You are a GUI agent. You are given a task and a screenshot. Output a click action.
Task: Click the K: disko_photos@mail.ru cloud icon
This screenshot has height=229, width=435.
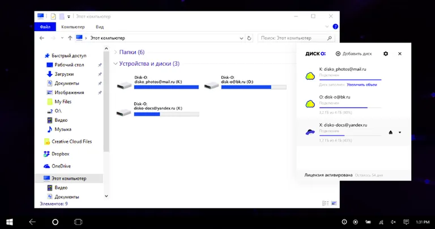[x=310, y=76]
